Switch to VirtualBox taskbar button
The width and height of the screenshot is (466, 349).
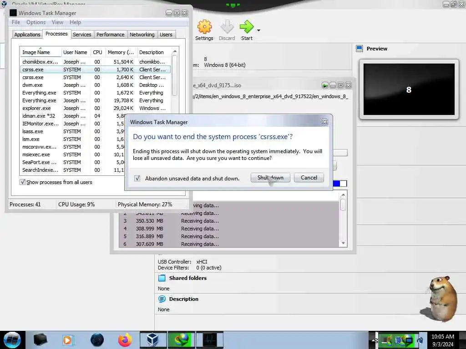[153, 340]
